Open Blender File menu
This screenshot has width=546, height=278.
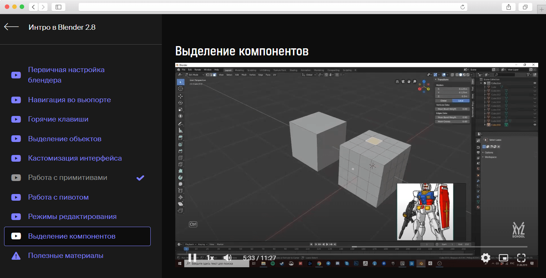(183, 70)
